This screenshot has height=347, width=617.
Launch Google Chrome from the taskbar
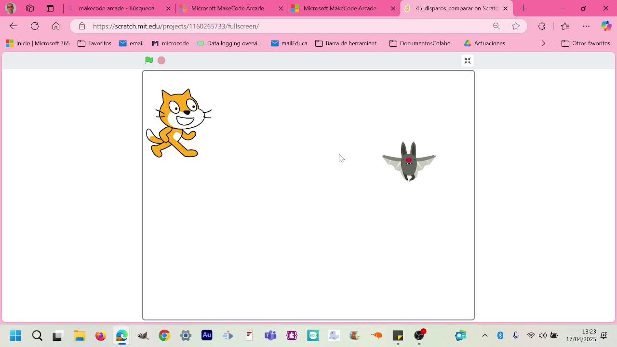164,335
